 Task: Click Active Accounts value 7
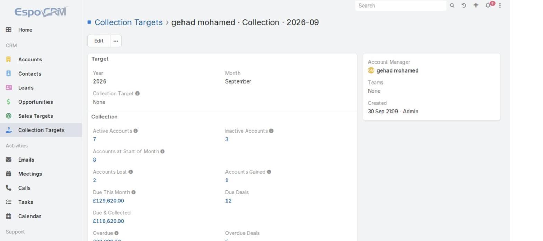[94, 139]
